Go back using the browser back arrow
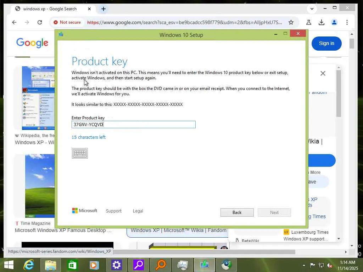 tap(14, 22)
